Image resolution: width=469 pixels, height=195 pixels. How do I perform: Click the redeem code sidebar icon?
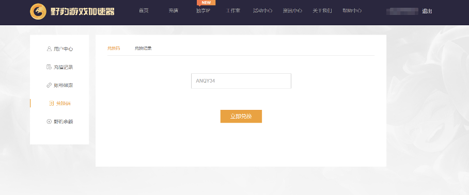coord(52,103)
